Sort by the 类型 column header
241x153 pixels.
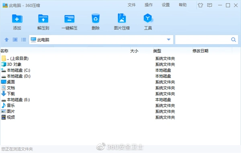[157, 51]
